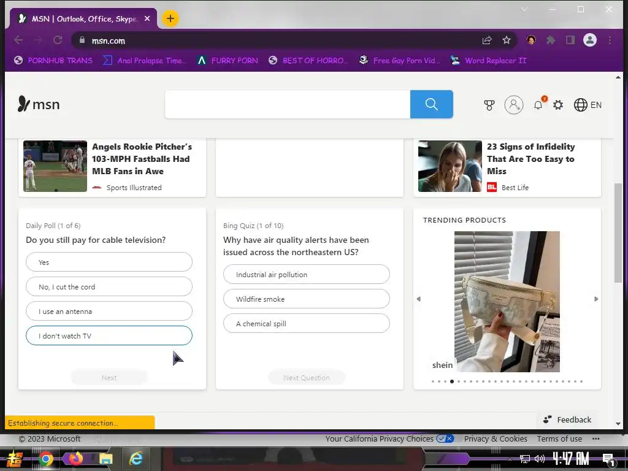The height and width of the screenshot is (471, 628).
Task: Click the blue search magnifier button
Action: 431,104
